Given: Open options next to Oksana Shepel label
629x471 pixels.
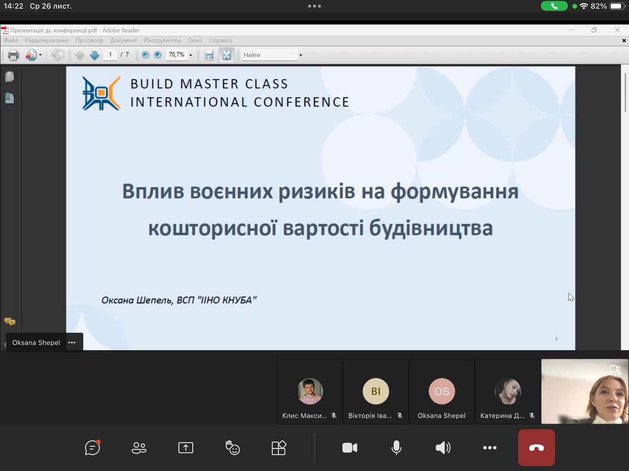Looking at the screenshot, I should [x=72, y=342].
